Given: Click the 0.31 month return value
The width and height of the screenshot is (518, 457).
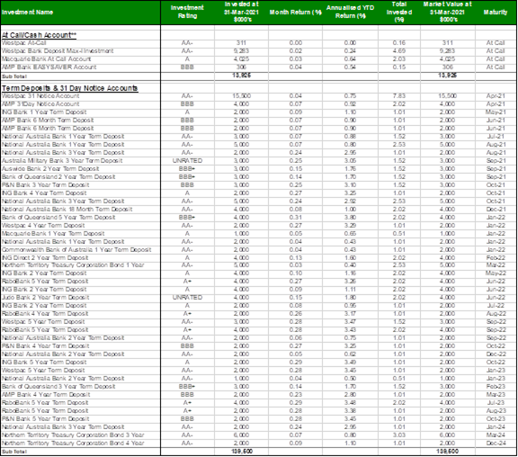Looking at the screenshot, I should (295, 218).
